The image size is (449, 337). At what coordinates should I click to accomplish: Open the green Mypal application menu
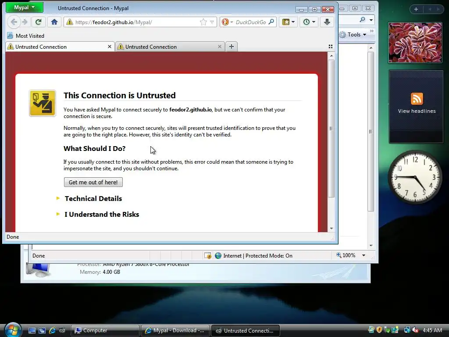click(25, 7)
